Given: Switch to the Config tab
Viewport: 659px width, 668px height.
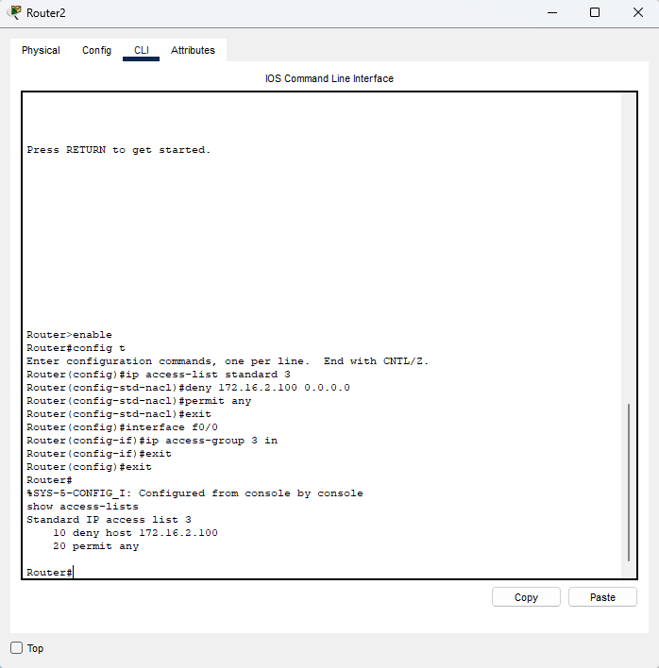Looking at the screenshot, I should click(96, 50).
